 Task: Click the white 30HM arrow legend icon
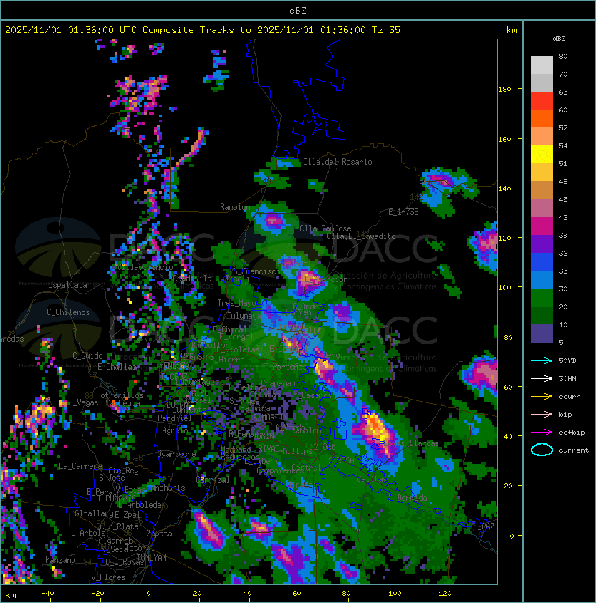[x=542, y=379]
